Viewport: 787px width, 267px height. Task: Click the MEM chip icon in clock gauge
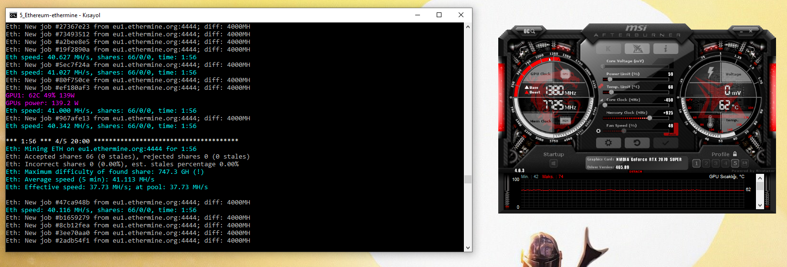(565, 121)
